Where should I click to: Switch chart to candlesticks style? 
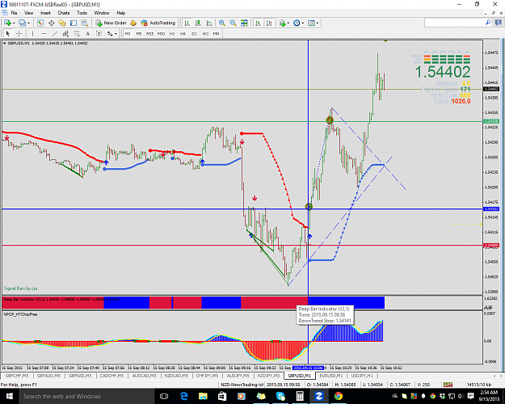[198, 23]
